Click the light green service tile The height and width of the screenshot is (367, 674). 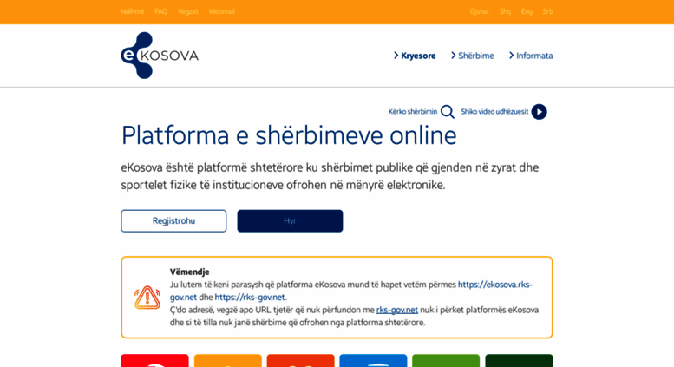[x=446, y=361]
